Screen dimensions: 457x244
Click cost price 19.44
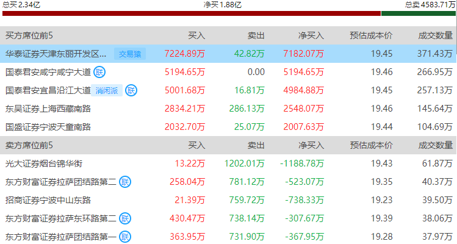pyautogui.click(x=381, y=127)
